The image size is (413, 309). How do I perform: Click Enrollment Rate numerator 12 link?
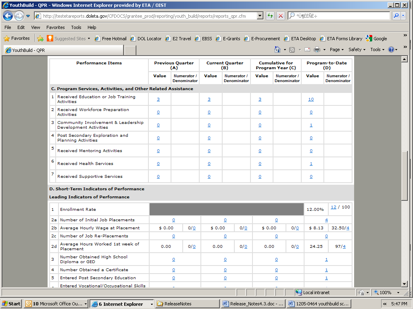click(x=333, y=207)
